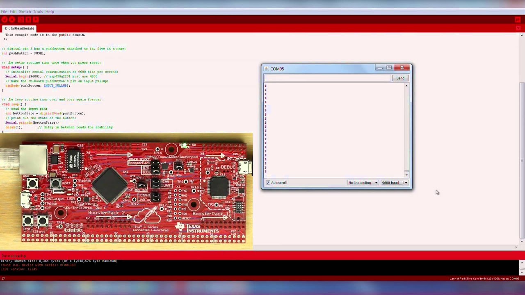The width and height of the screenshot is (525, 295).
Task: Click the 'Serial.begin(9600);' code line
Action: click(x=23, y=76)
